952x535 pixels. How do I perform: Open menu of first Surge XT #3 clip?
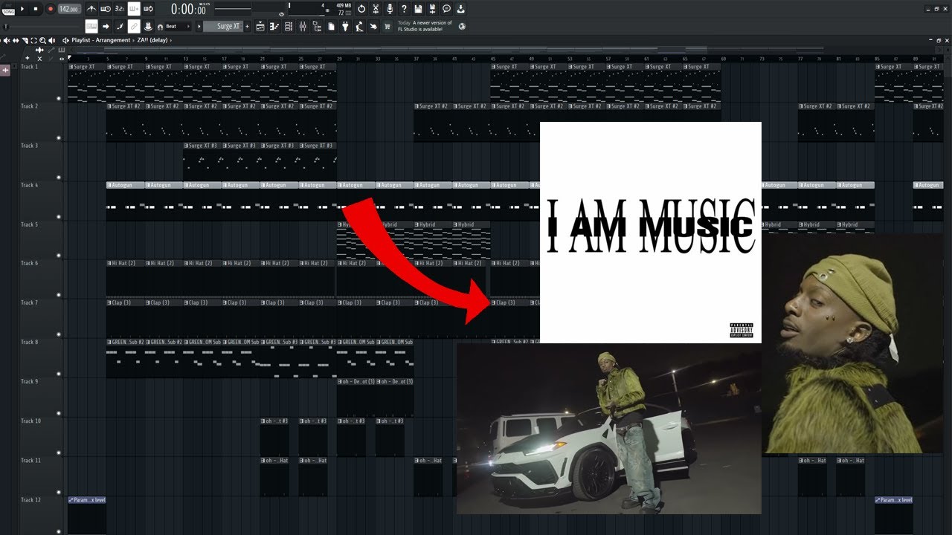pyautogui.click(x=187, y=146)
